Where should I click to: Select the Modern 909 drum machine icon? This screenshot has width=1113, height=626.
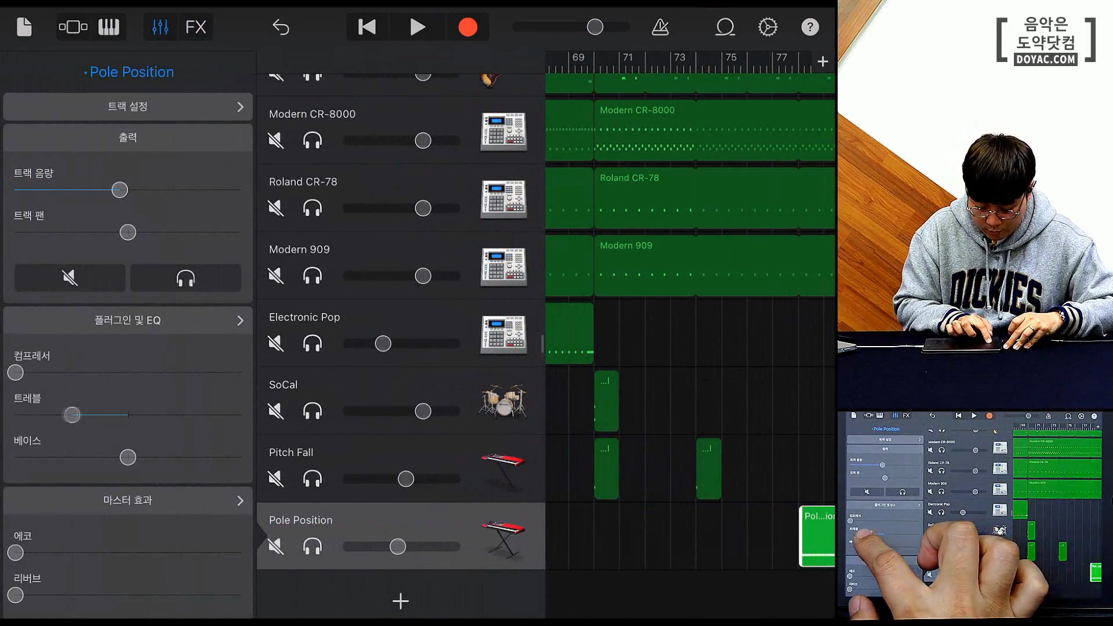click(503, 267)
